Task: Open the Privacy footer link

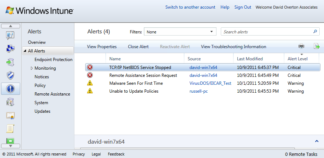Action: (x=79, y=154)
